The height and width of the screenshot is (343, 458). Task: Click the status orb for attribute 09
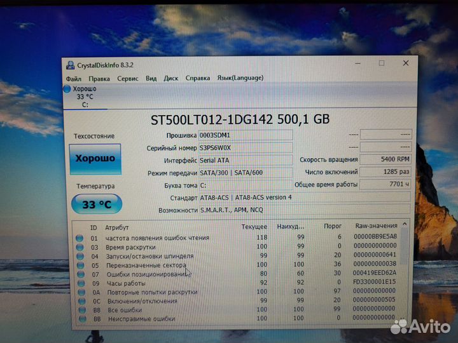coord(81,283)
